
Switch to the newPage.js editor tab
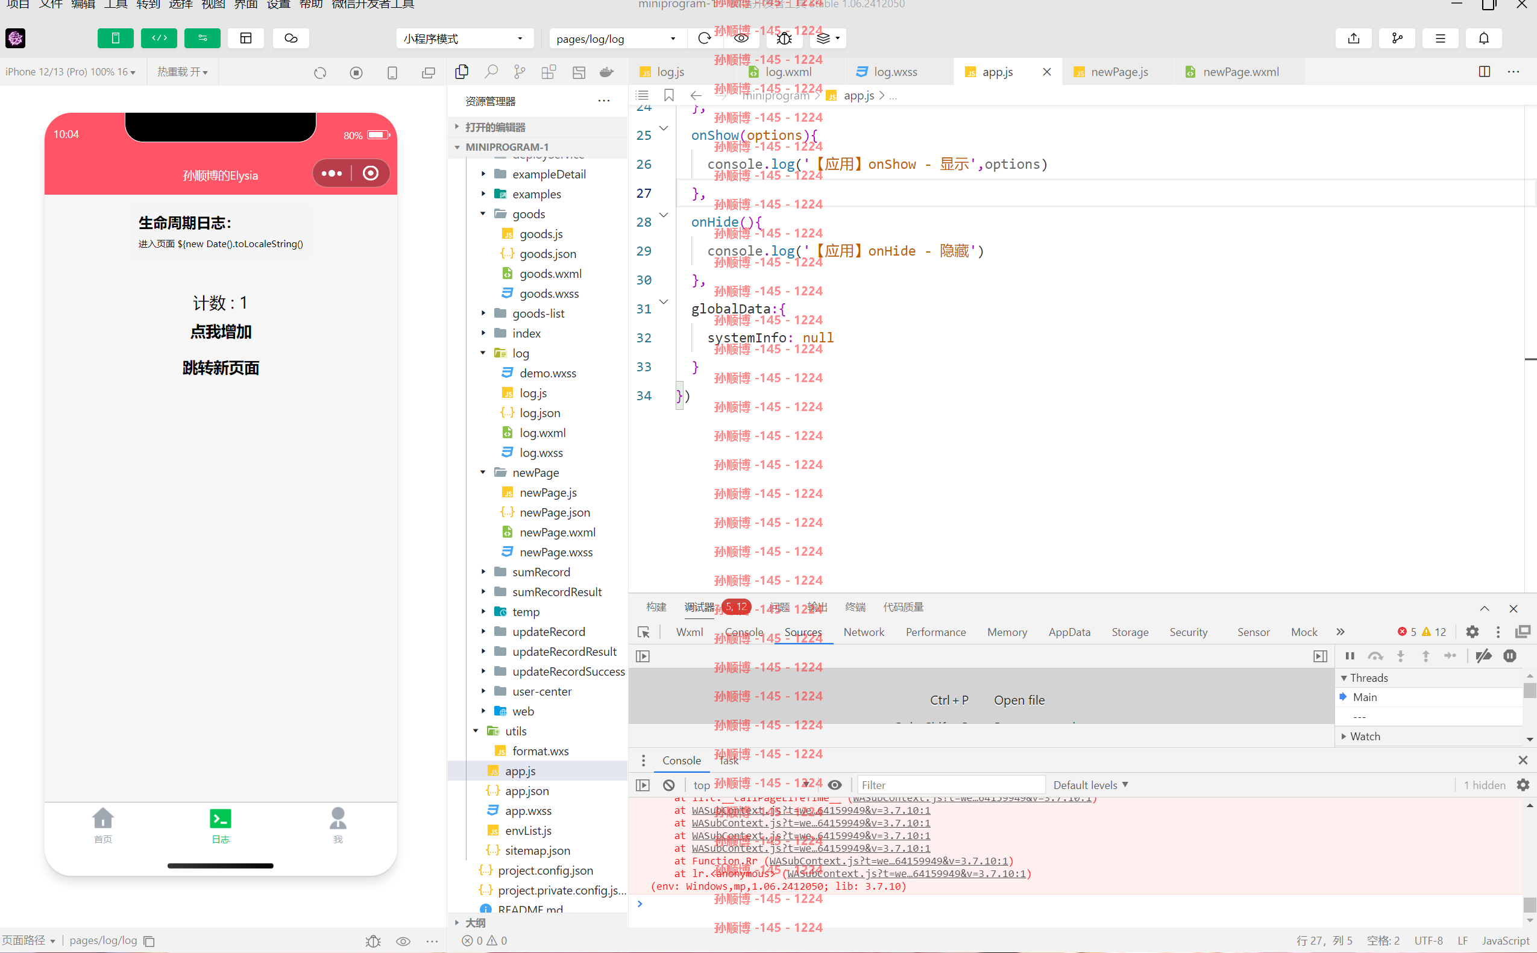pyautogui.click(x=1119, y=72)
